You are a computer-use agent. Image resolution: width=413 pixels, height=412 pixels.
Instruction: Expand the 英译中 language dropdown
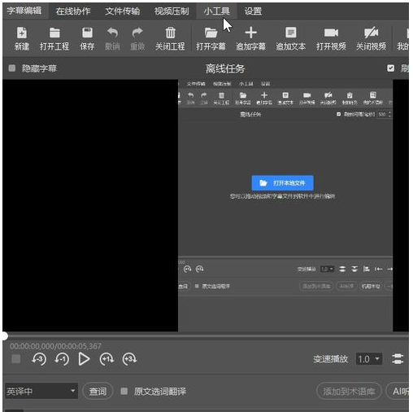pos(41,391)
